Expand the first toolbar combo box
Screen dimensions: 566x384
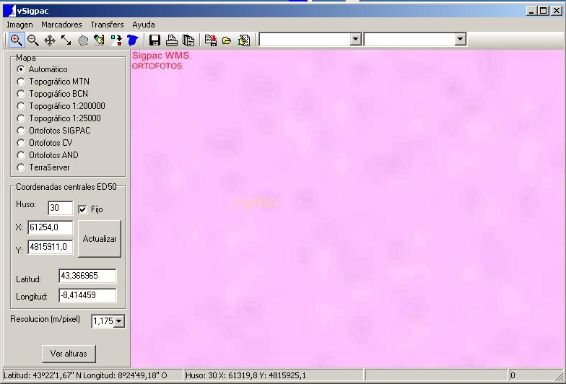[x=355, y=40]
